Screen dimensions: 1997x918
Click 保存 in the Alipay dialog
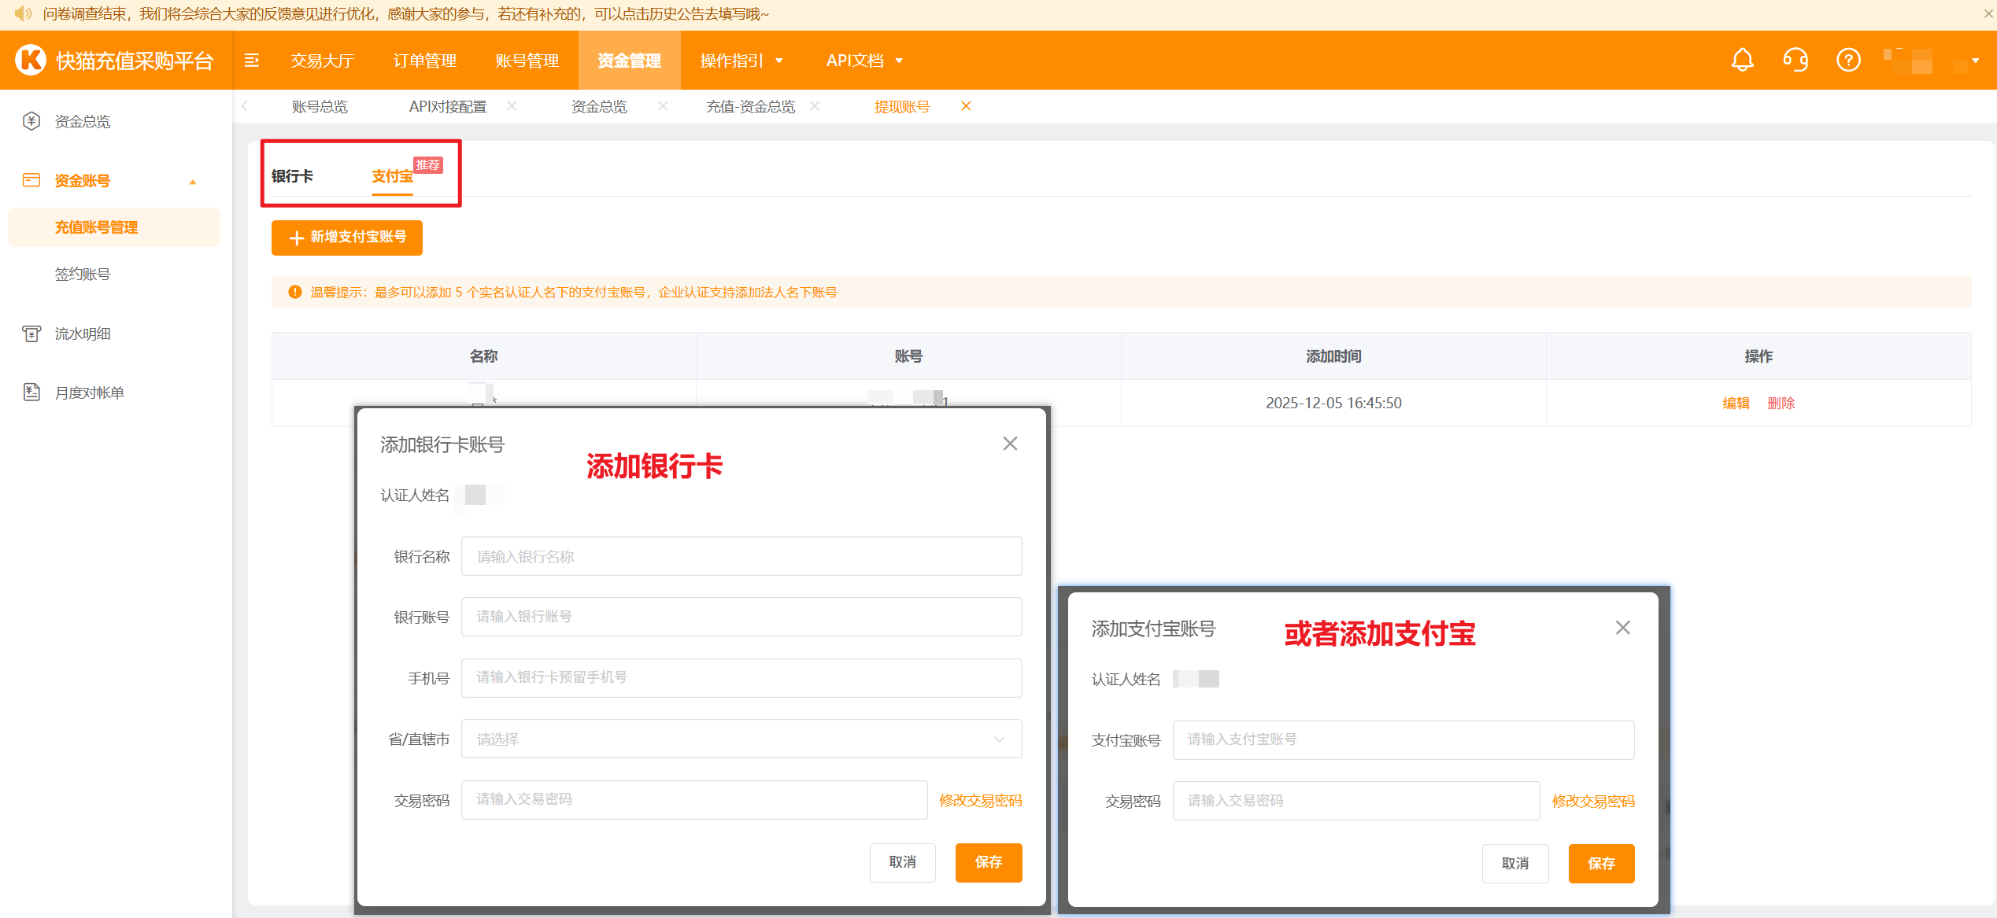click(1601, 864)
